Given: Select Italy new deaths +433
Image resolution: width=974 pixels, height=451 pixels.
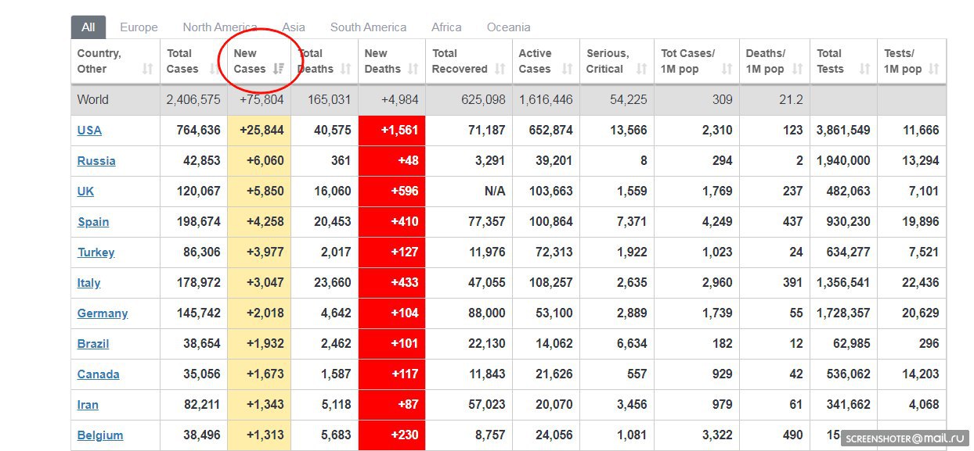Looking at the screenshot, I should coord(391,283).
